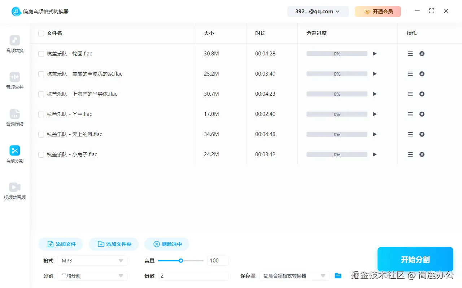Click the progress bar for 小兔子.flac
The image size is (462, 288).
(337, 154)
